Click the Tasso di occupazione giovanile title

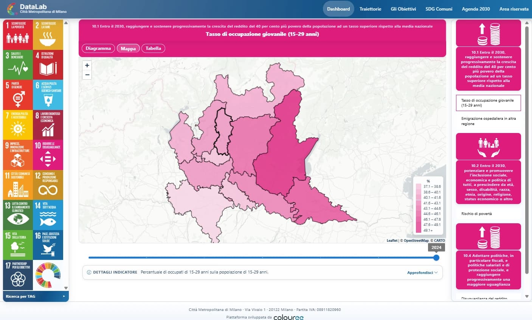[262, 34]
